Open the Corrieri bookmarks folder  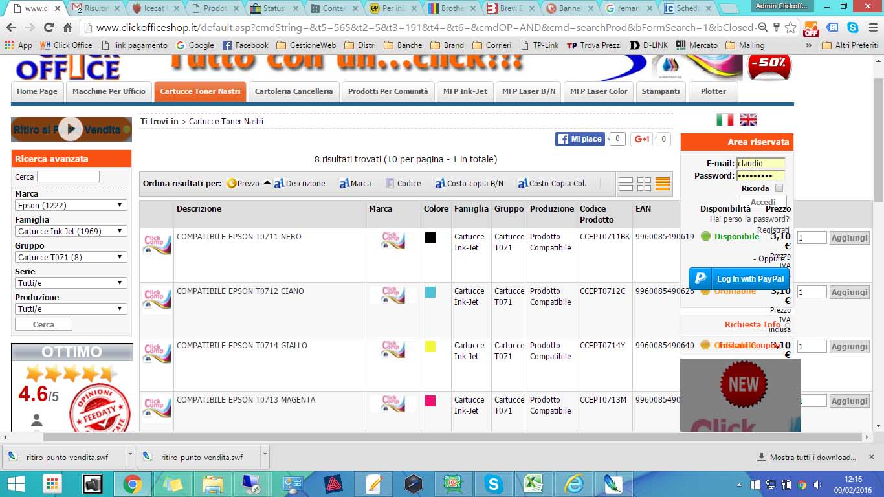click(491, 45)
